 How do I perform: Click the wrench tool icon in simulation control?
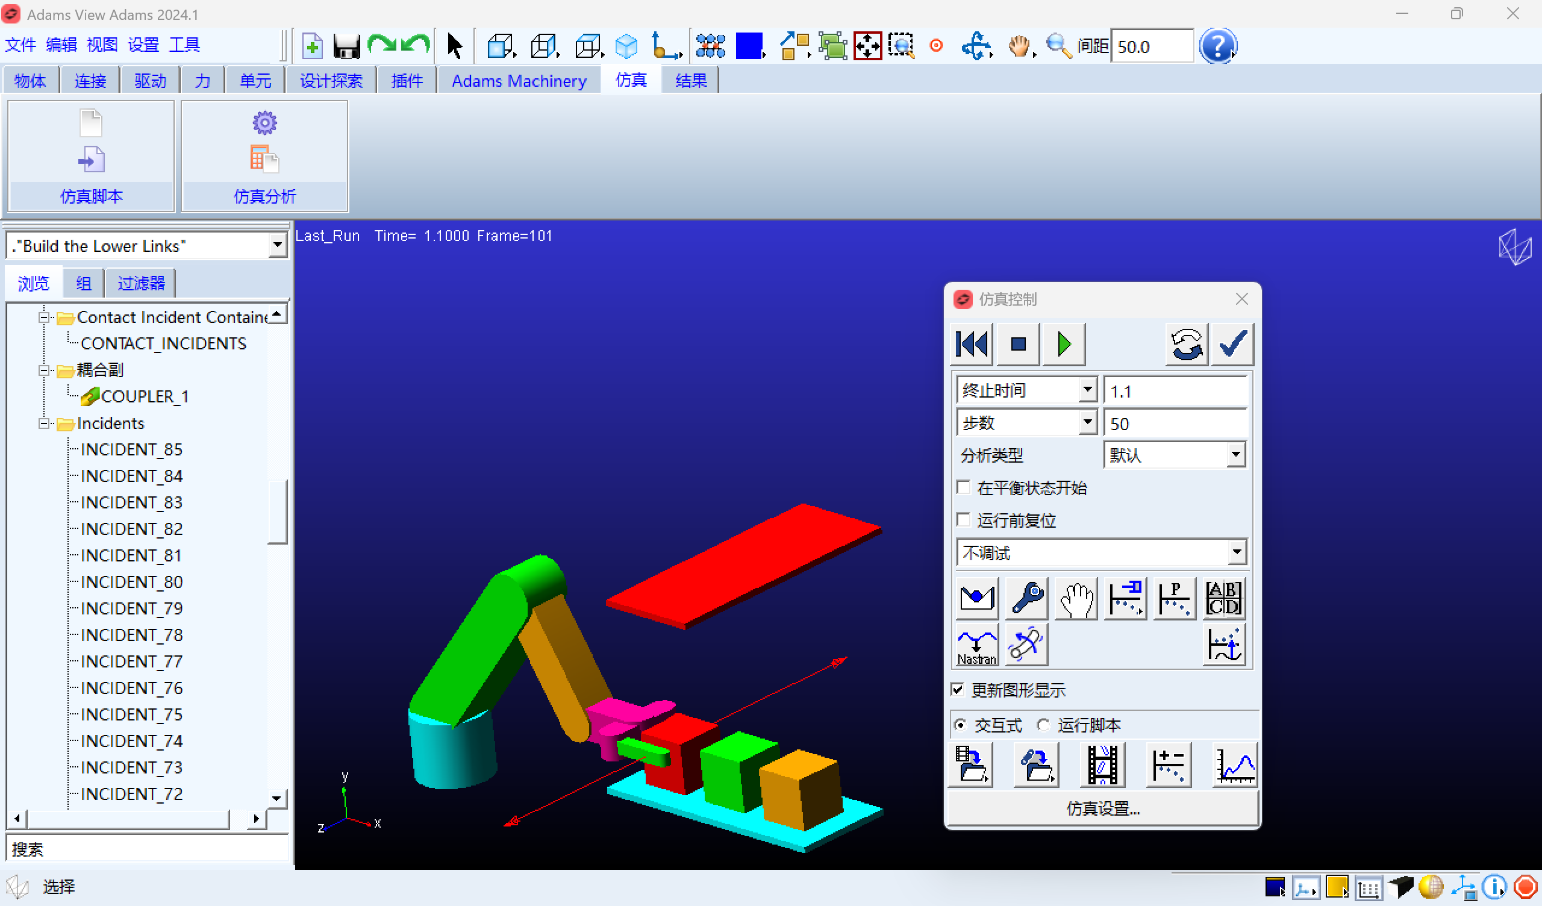tap(1027, 598)
